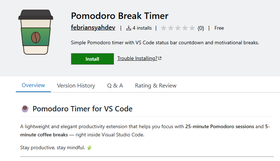Click the coffee cup emoji in heading
Viewport: 280px width, 161px height.
click(x=25, y=109)
